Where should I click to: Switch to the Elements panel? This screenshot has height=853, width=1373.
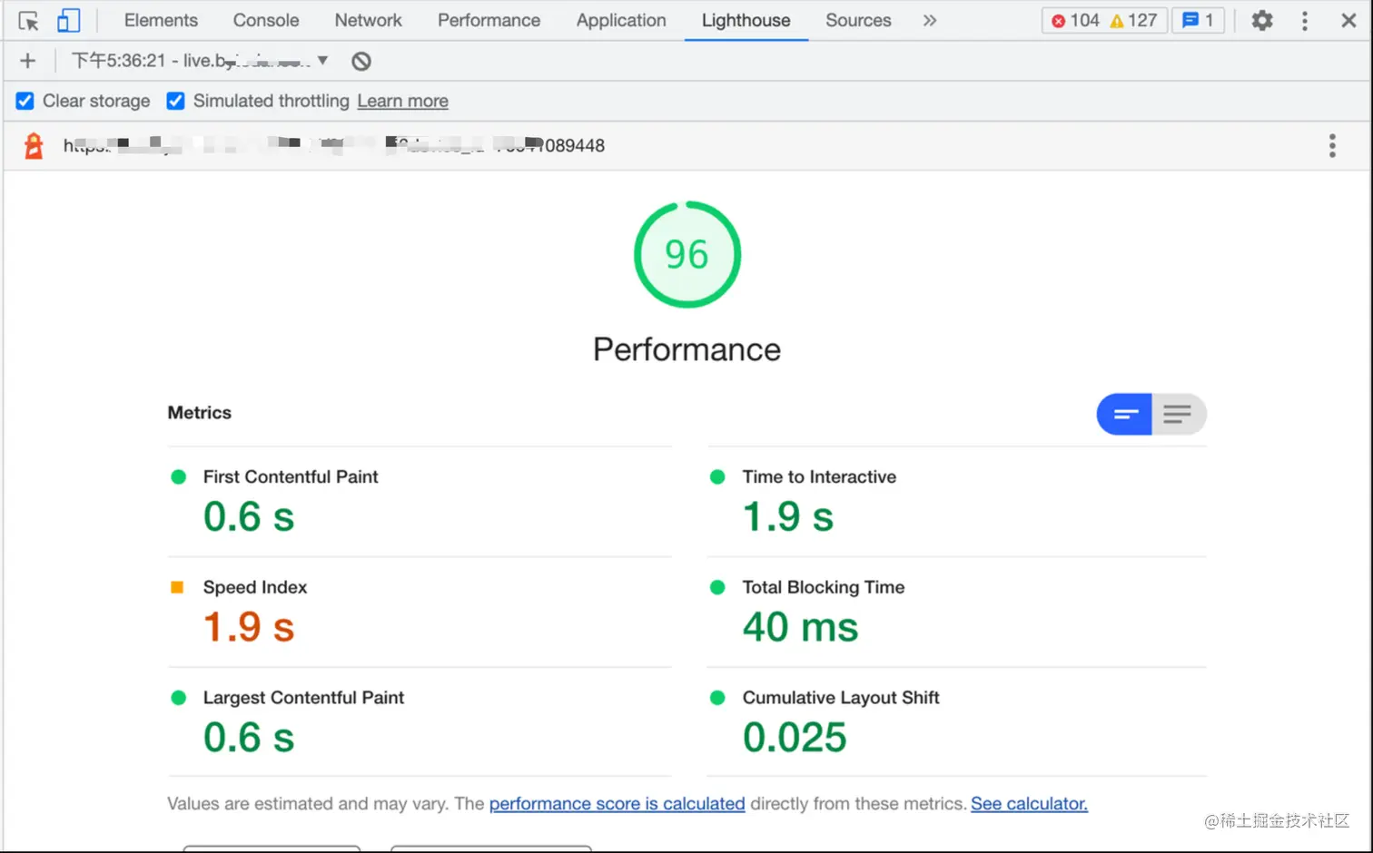pos(161,20)
